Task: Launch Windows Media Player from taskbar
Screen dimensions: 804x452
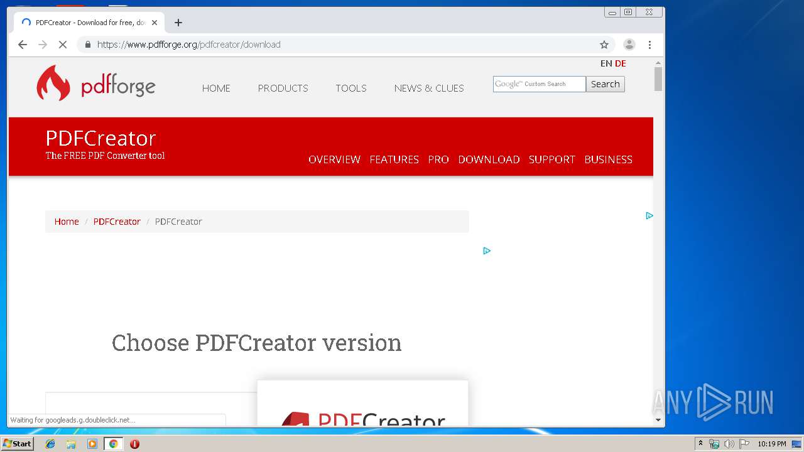Action: point(92,444)
